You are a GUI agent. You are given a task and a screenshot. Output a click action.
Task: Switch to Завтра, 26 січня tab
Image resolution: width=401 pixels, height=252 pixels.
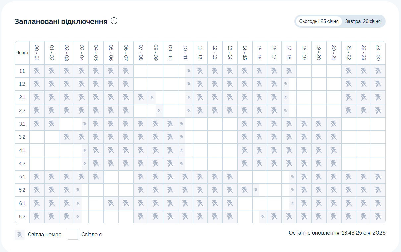(x=363, y=21)
